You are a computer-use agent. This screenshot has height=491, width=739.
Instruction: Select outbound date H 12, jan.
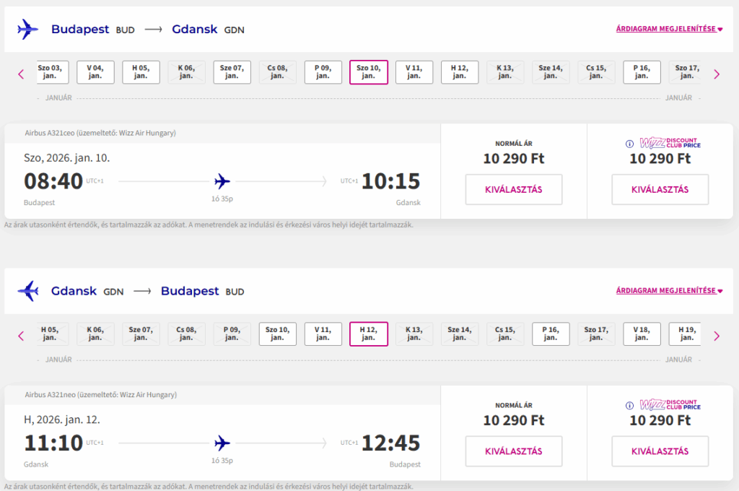(460, 72)
